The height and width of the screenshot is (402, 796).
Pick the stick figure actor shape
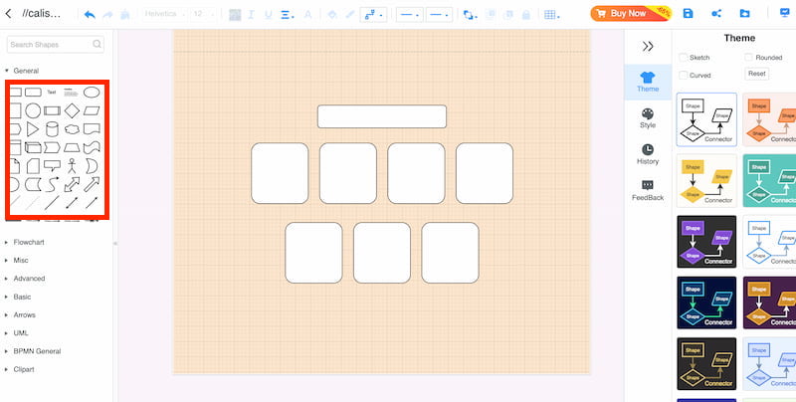point(72,166)
